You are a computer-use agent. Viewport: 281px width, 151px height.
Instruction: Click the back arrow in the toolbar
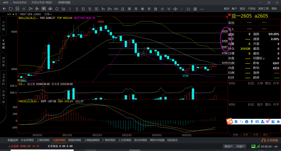[4, 9]
